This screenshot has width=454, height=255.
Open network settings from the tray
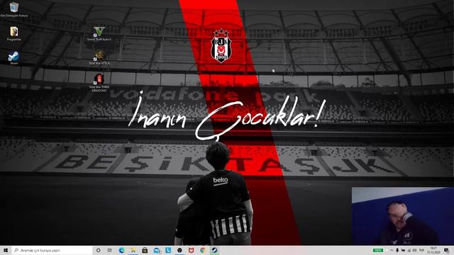[x=409, y=250]
